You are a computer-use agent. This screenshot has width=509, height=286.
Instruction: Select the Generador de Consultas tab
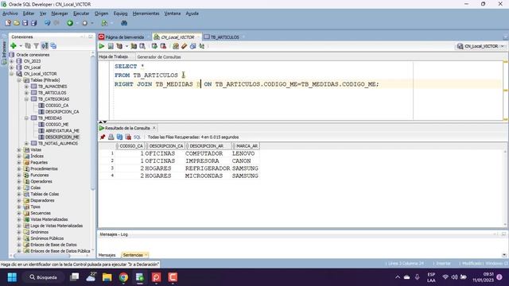point(159,56)
